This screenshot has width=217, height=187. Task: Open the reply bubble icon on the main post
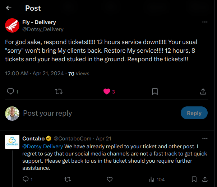point(10,91)
